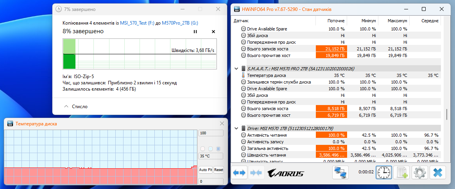Screen dimensions: 455x189
Task: Click the HWiNFO vertical scrollbar thumb
Action: click(x=447, y=114)
